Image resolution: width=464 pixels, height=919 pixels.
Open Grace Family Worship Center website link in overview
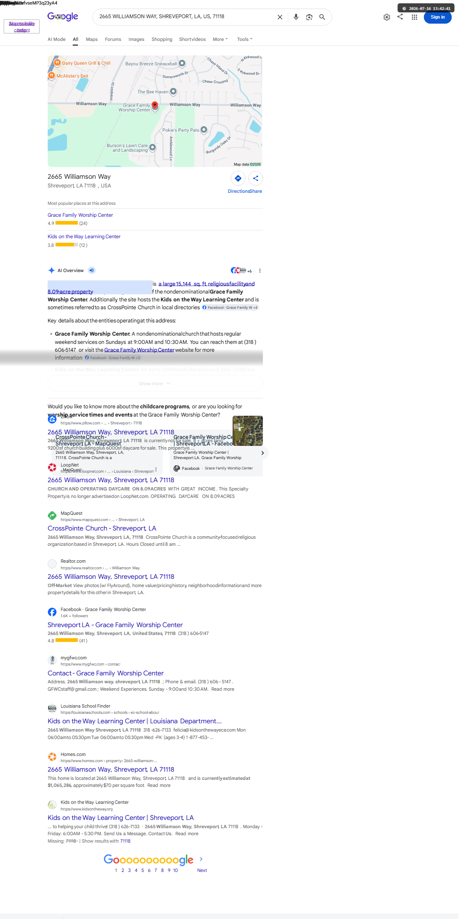[x=139, y=350]
